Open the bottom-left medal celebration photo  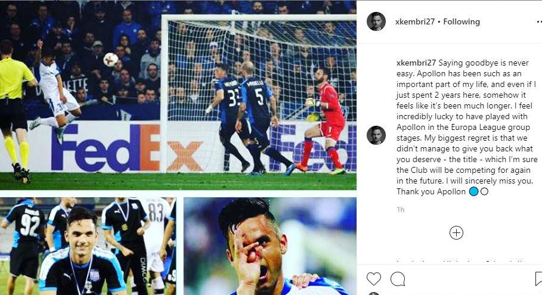tap(88, 246)
